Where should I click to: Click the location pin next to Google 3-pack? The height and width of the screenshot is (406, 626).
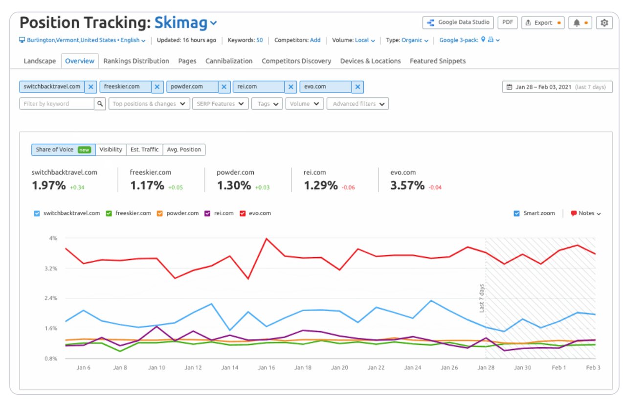point(483,40)
